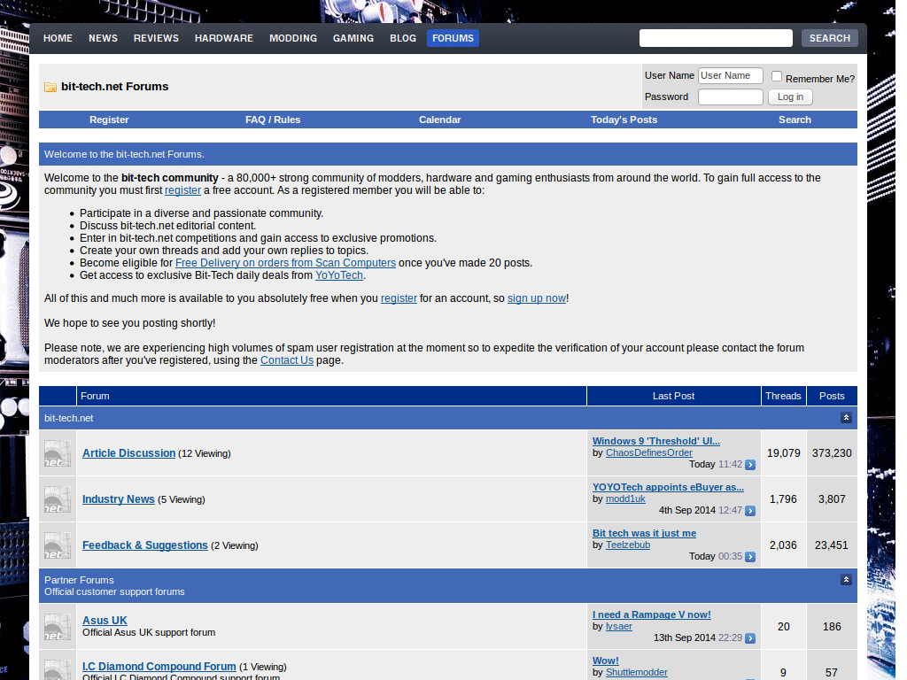Open the Free Delivery from Scan Computers link
Screen dimensions: 907x680
click(x=286, y=263)
